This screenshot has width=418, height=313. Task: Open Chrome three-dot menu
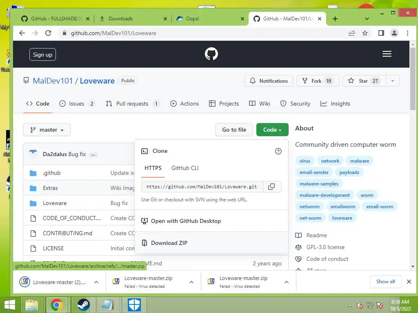click(x=407, y=33)
